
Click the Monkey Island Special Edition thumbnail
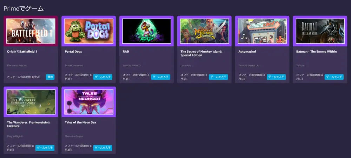[x=204, y=31]
